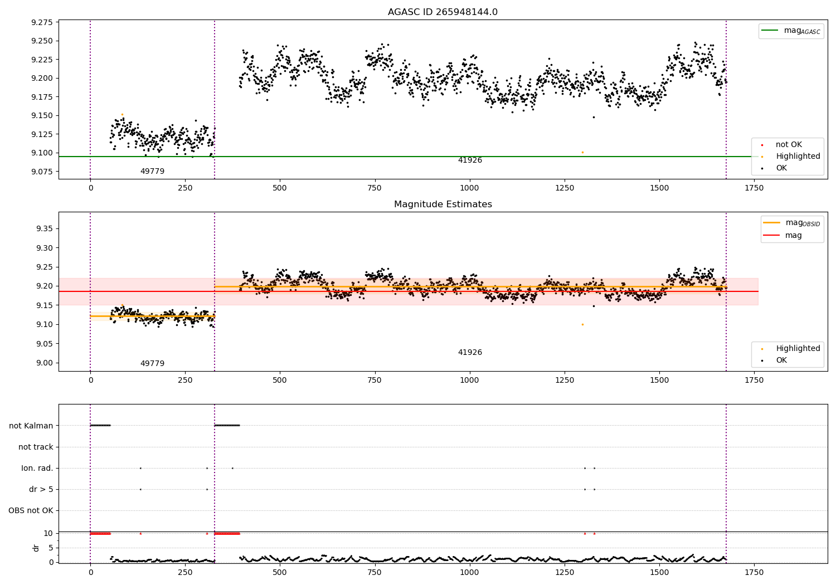Click the 'AGASC ID 265948144.0' title
This screenshot has height=585, width=836.
click(x=443, y=12)
